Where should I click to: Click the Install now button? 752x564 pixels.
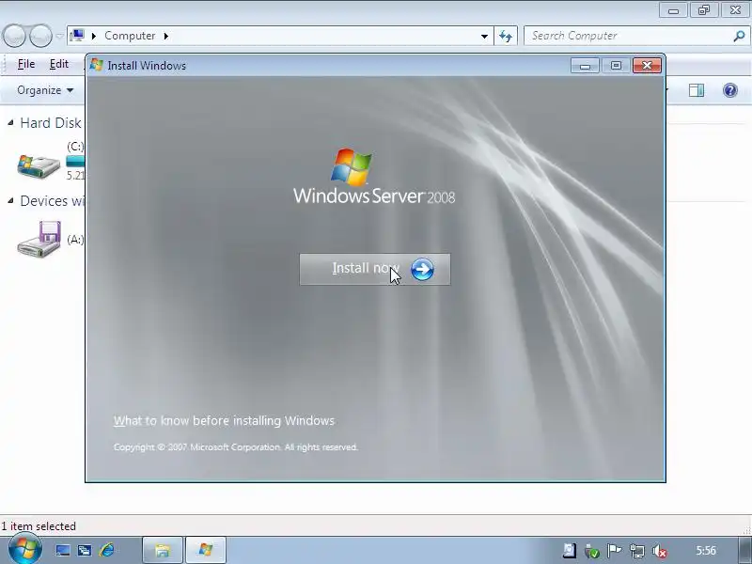pos(374,269)
